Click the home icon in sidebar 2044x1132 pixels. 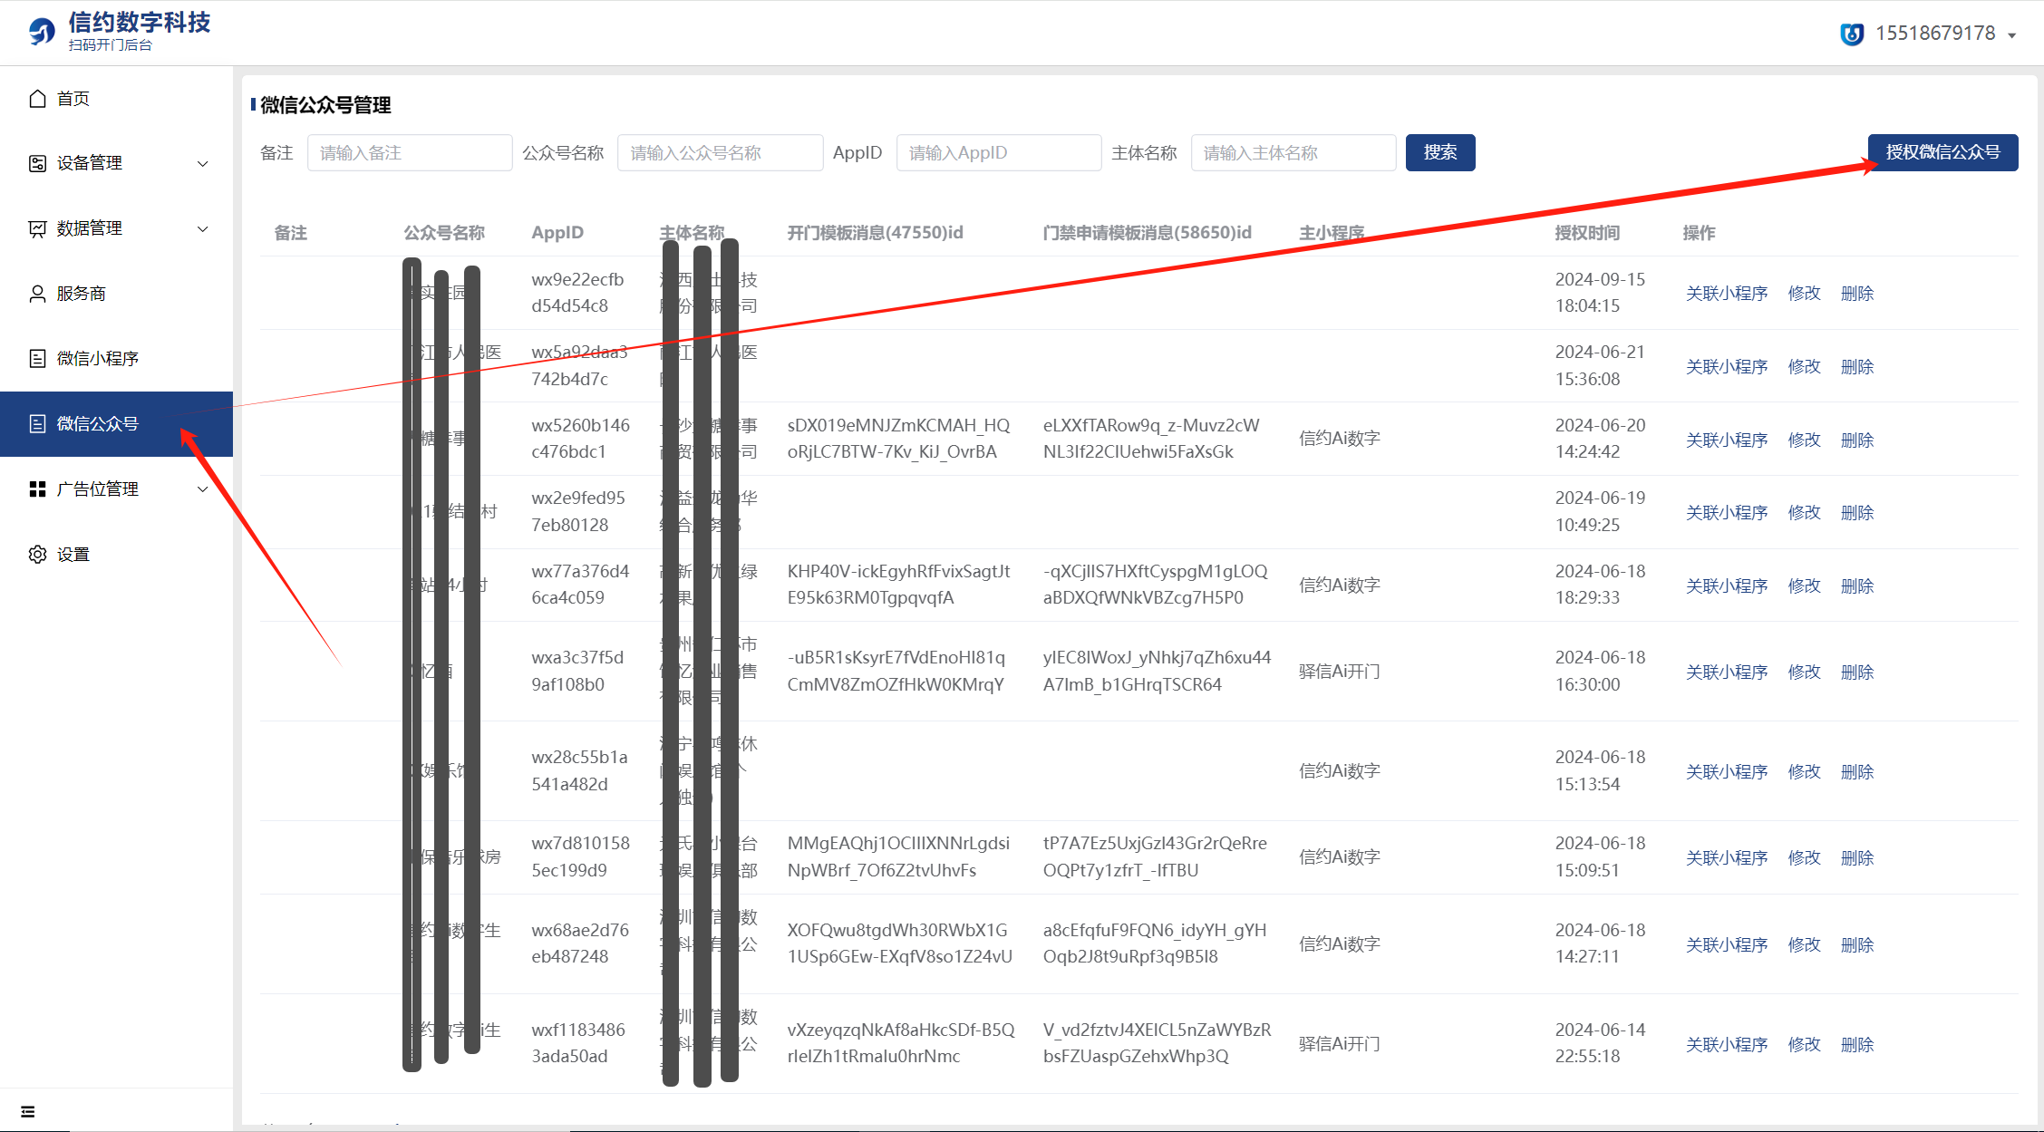[x=37, y=99]
